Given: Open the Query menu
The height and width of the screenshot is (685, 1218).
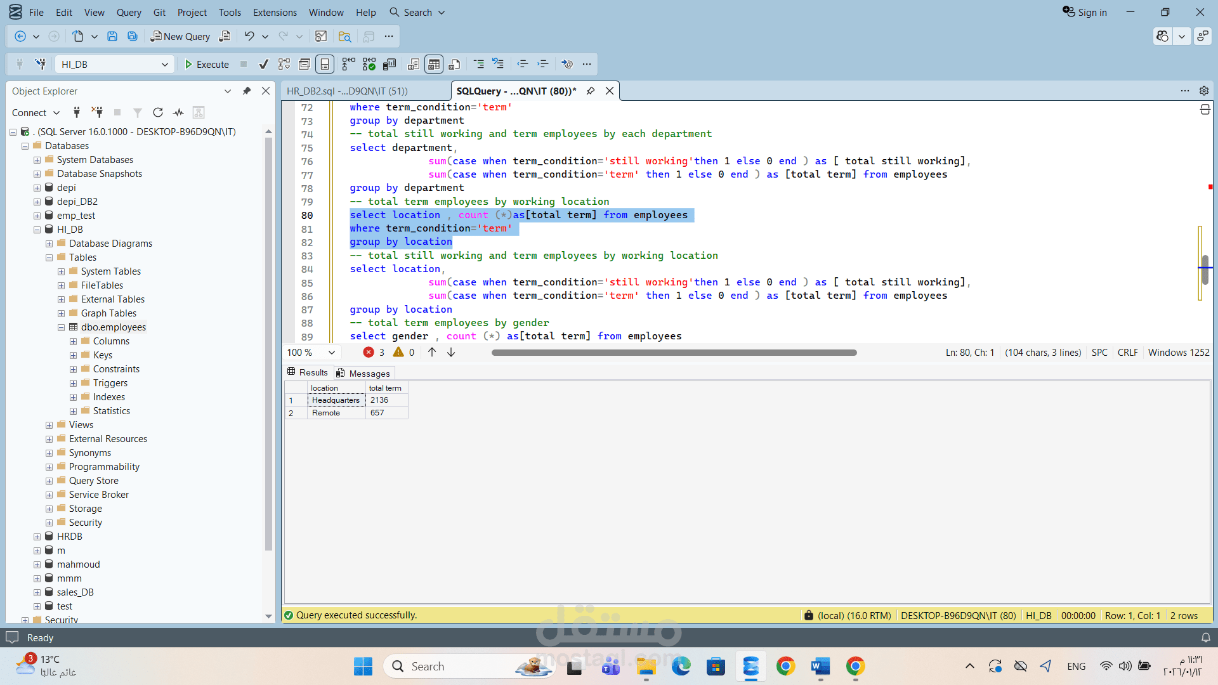Looking at the screenshot, I should (x=129, y=12).
